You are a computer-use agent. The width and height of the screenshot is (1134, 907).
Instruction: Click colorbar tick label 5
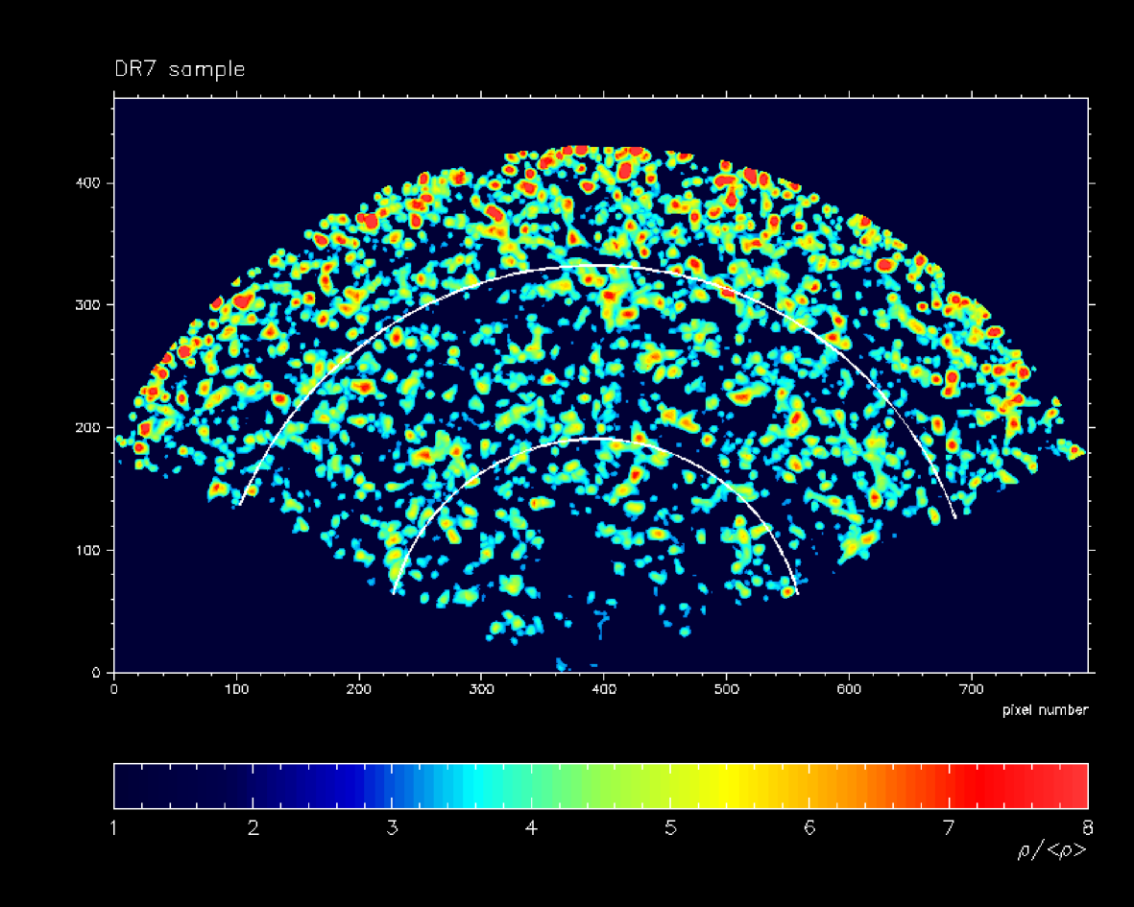(x=670, y=827)
